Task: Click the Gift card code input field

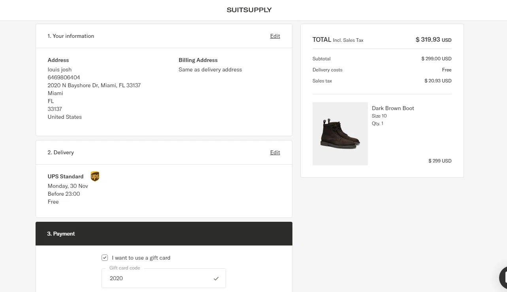Action: coord(164,278)
